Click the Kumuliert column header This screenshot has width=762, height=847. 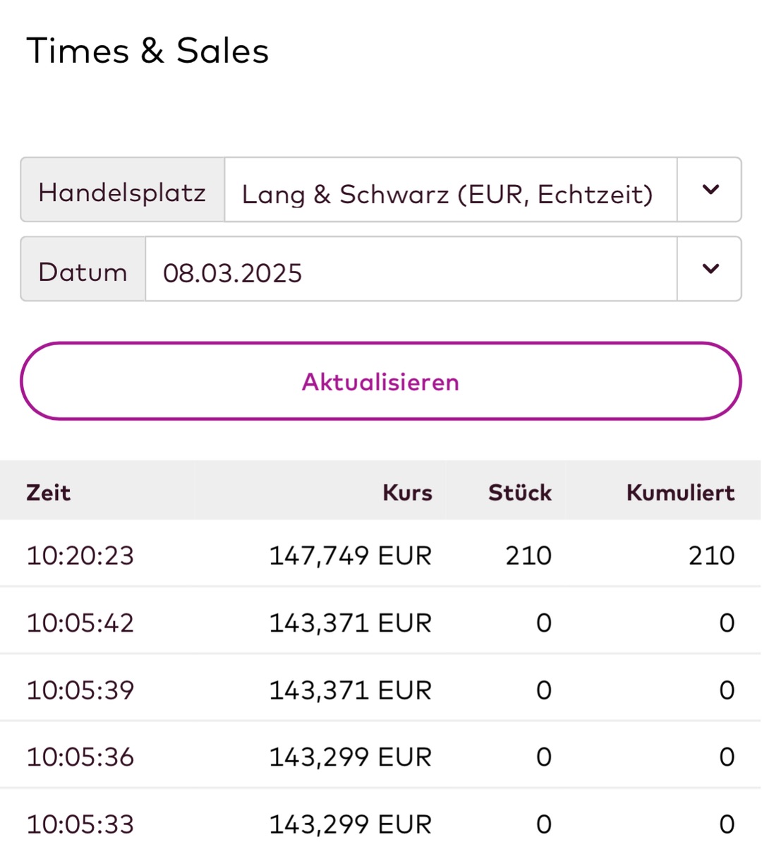[x=680, y=492]
